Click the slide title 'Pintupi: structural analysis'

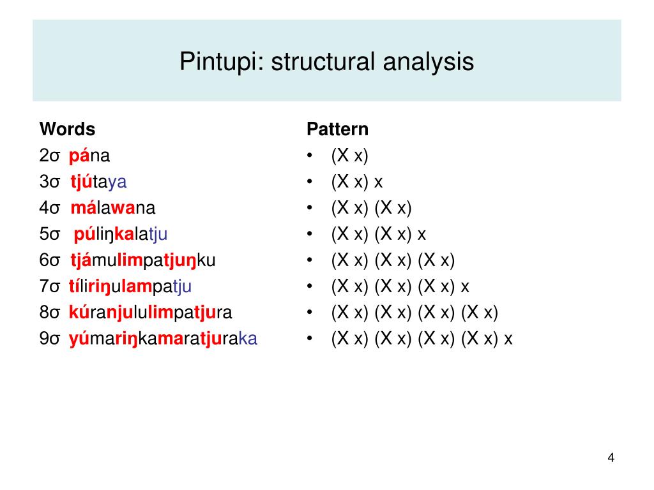(326, 62)
